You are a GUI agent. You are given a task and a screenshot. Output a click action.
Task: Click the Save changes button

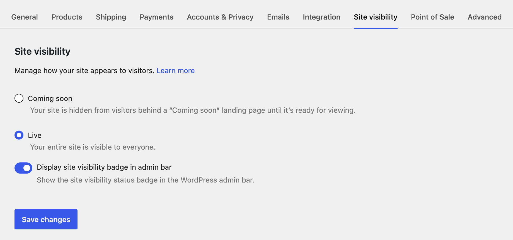click(x=46, y=219)
